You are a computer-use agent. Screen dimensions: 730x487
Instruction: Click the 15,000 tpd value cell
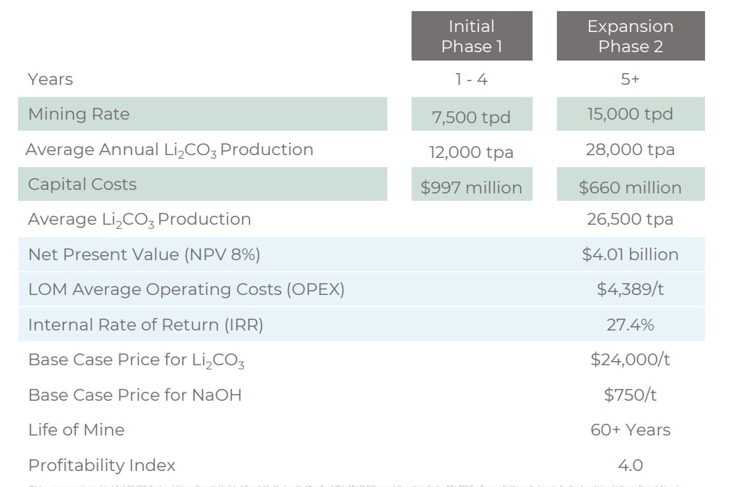pos(630,114)
